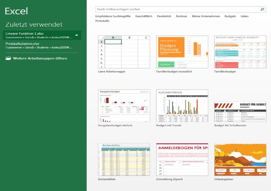
Task: Select the suggested search term Rechner
Action: (182, 16)
